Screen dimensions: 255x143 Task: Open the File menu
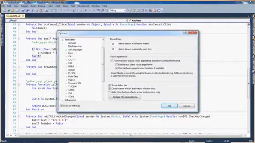3,6
